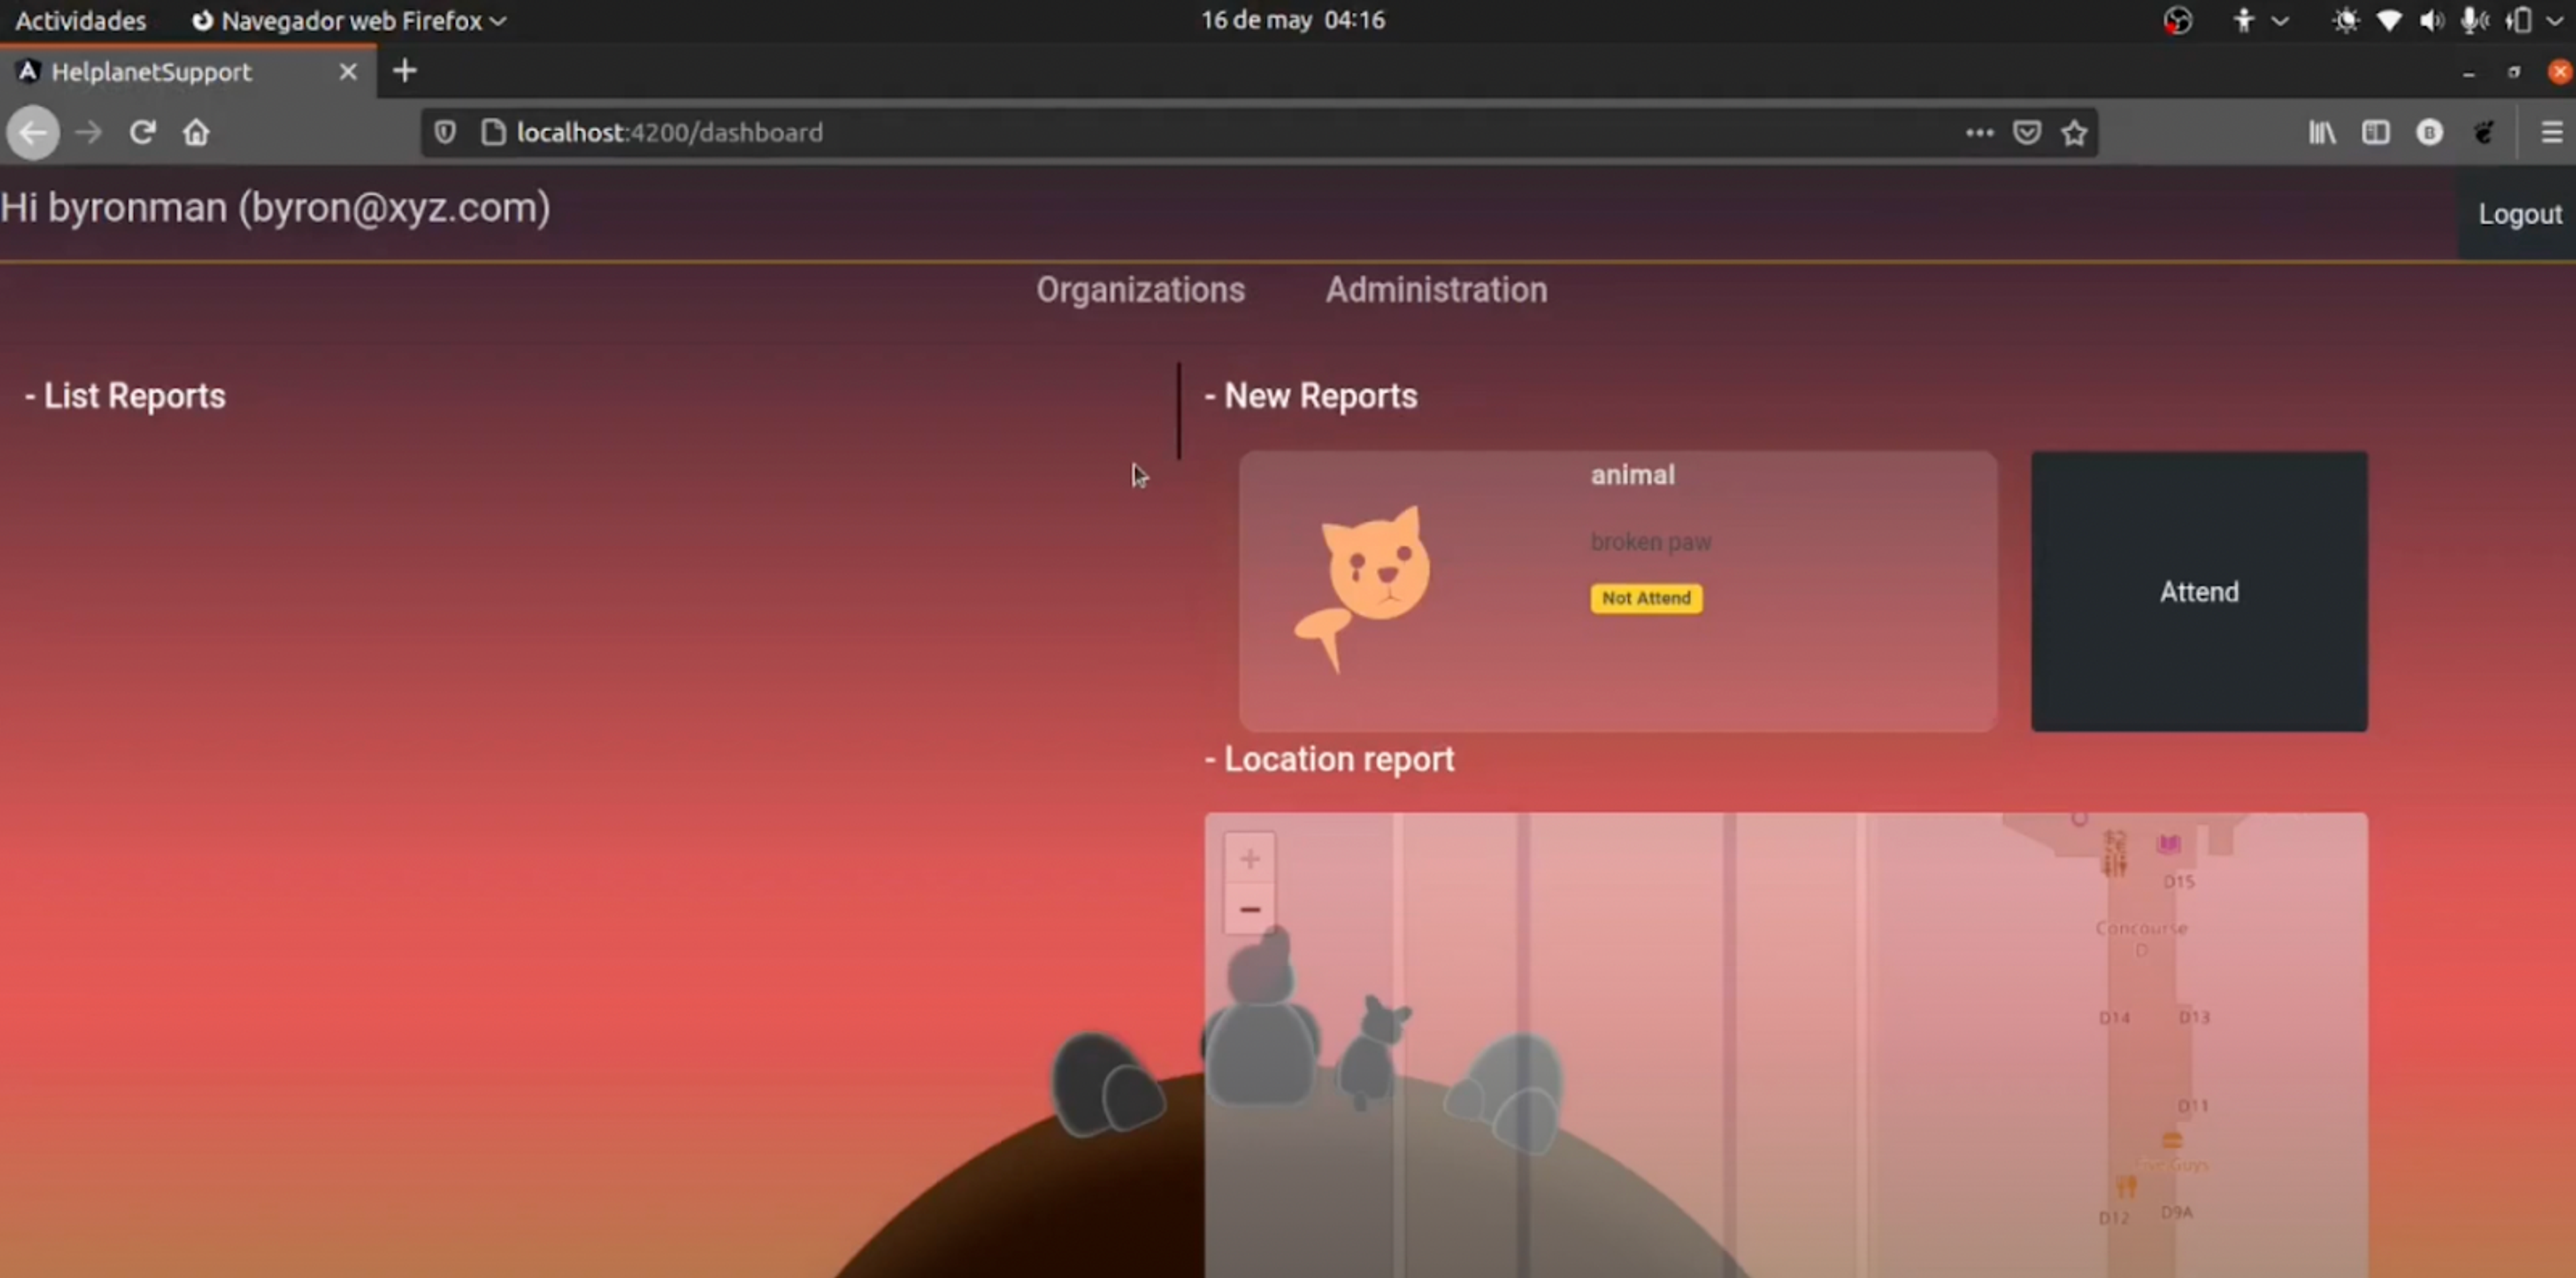Open the system status menu arrow
2576x1278 pixels.
click(x=2554, y=21)
